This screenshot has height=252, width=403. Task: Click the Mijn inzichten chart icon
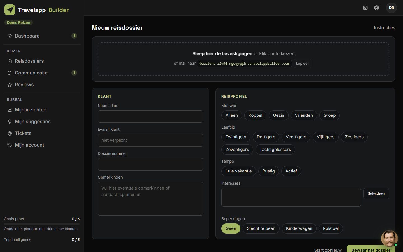(10, 110)
